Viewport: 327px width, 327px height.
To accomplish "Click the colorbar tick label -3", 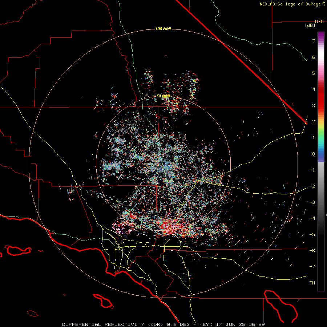I will click(x=312, y=202).
